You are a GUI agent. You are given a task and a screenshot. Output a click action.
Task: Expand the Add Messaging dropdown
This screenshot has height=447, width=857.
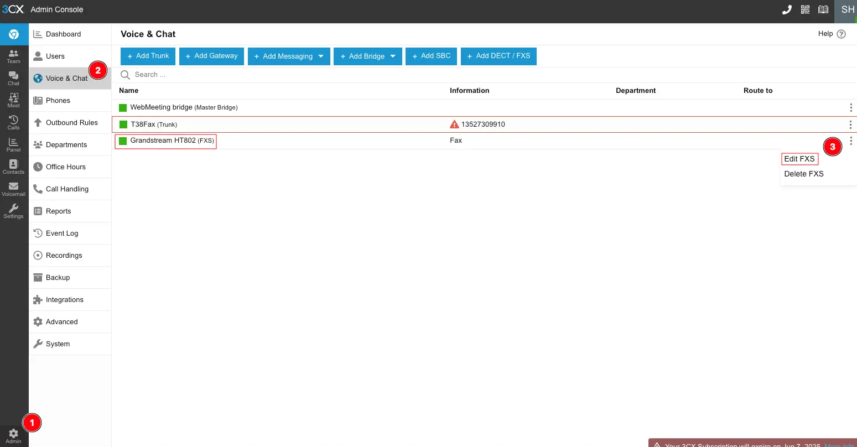pyautogui.click(x=321, y=56)
